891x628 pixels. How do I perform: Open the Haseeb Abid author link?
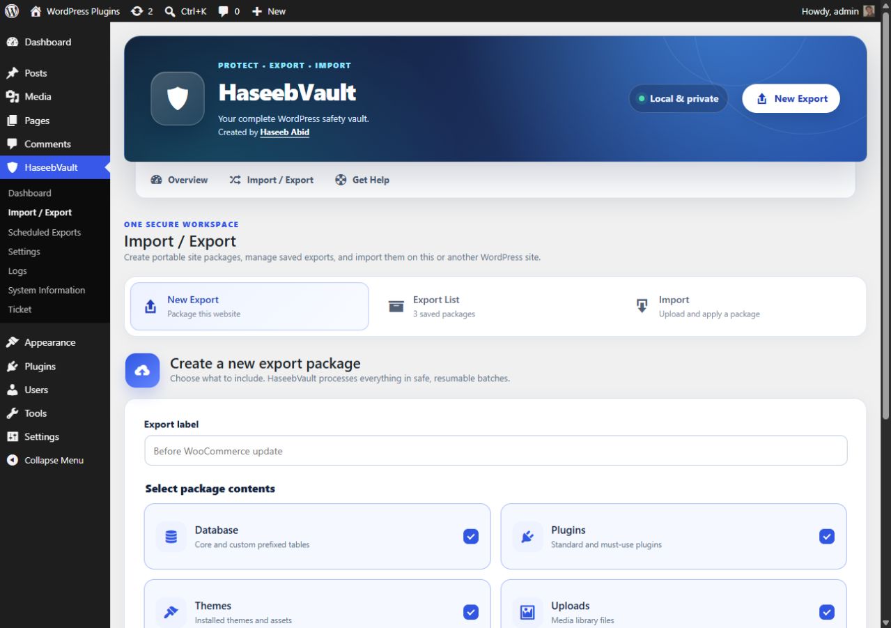tap(284, 132)
